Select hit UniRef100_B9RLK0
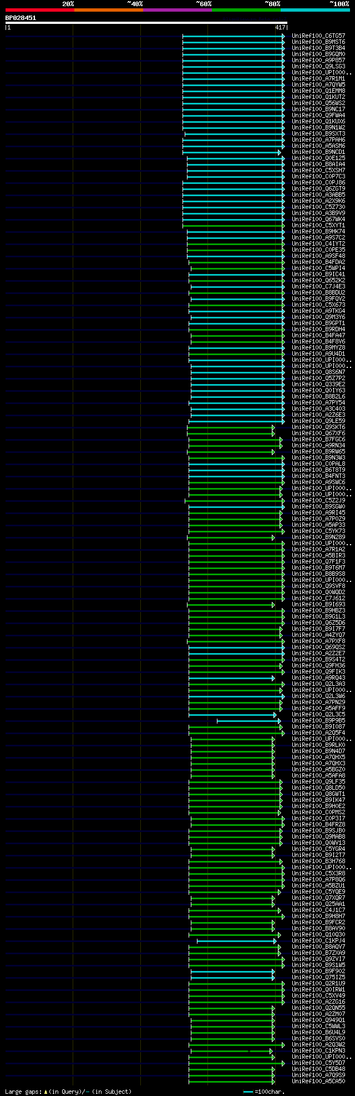The image size is (355, 1096). coord(318,745)
